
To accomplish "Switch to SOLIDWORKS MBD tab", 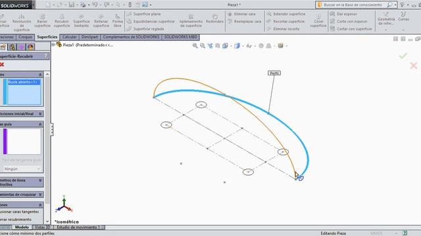I will click(x=181, y=37).
